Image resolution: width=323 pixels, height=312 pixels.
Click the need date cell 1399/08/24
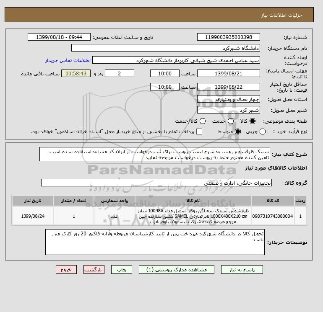pyautogui.click(x=33, y=216)
